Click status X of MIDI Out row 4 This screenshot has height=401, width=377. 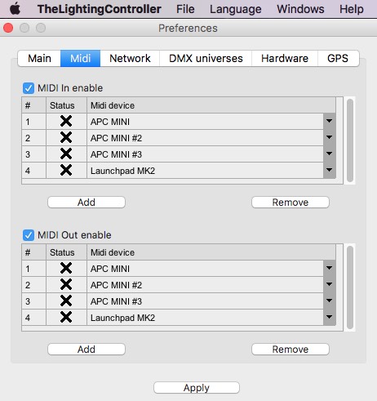tap(66, 317)
